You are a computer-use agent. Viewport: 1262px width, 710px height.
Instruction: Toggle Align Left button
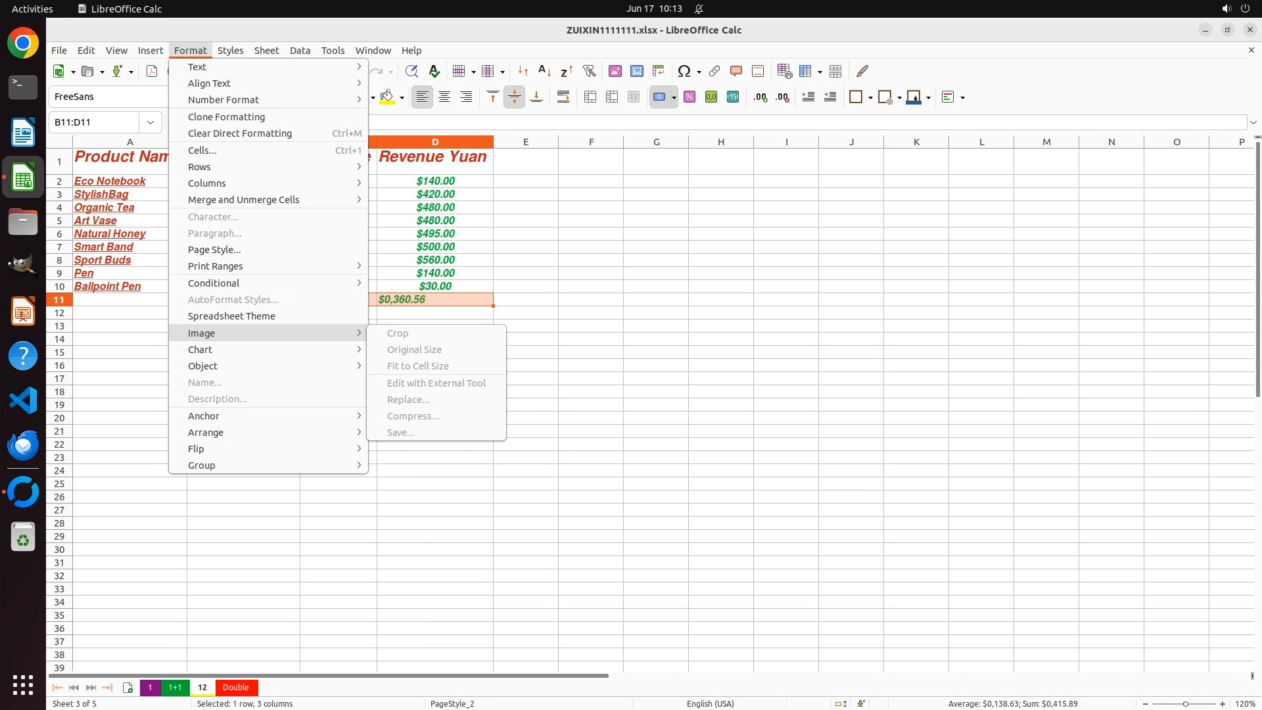[x=423, y=97]
